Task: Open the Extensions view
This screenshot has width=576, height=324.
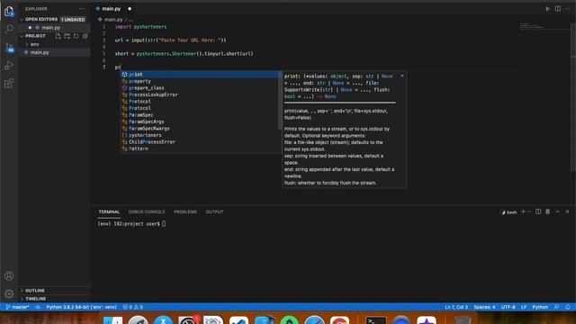Action: tap(9, 84)
